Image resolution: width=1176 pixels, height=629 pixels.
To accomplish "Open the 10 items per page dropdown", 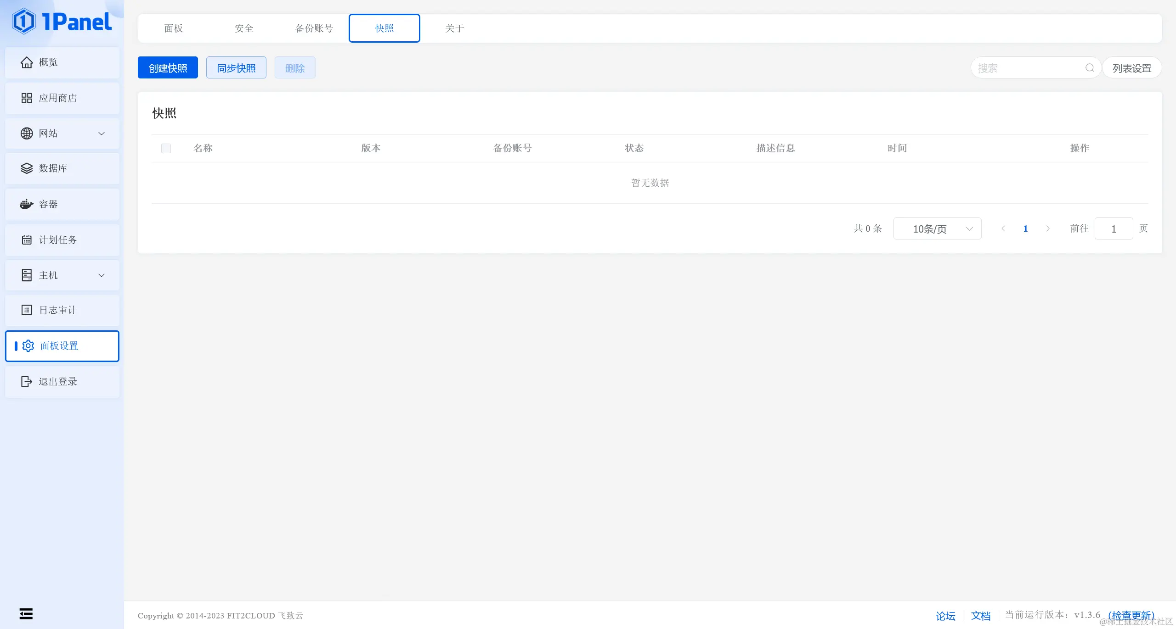I will point(937,228).
